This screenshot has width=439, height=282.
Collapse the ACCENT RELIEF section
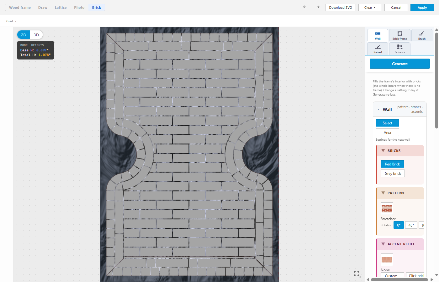click(383, 244)
